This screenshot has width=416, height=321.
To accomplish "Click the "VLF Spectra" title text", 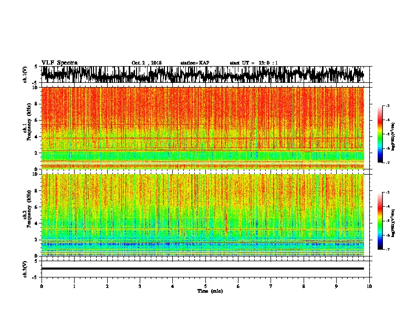I will point(59,63).
